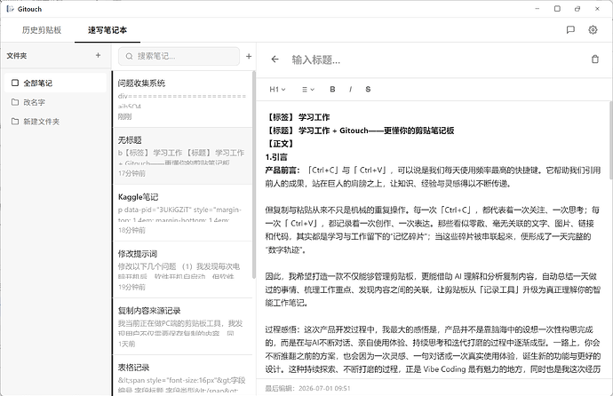This screenshot has height=396, width=613.
Task: Open the note 问题收集系统
Action: (183, 99)
